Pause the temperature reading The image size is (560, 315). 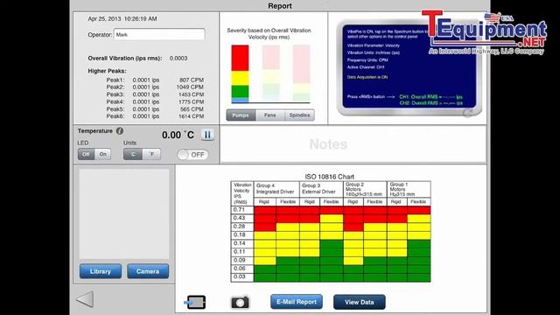tap(207, 135)
